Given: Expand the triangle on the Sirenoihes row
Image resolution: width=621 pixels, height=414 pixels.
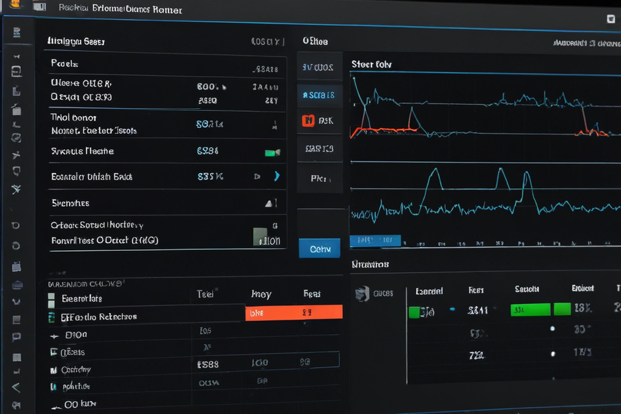Looking at the screenshot, I should point(269,203).
